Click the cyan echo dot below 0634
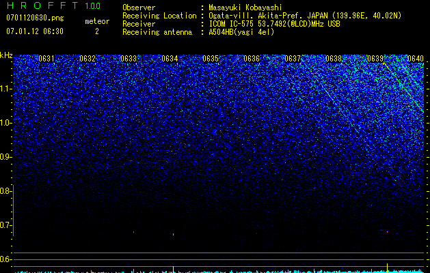The width and height of the screenshot is (430, 273). click(174, 234)
